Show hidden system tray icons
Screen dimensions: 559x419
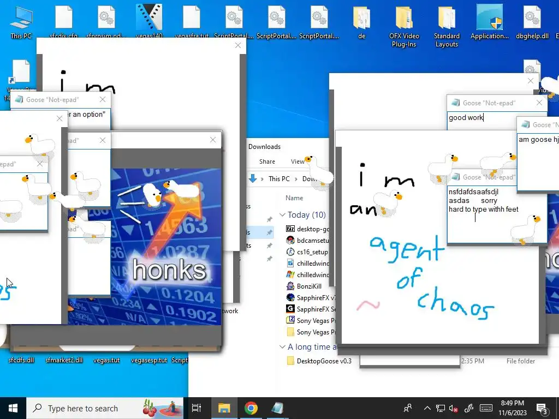[x=427, y=408]
